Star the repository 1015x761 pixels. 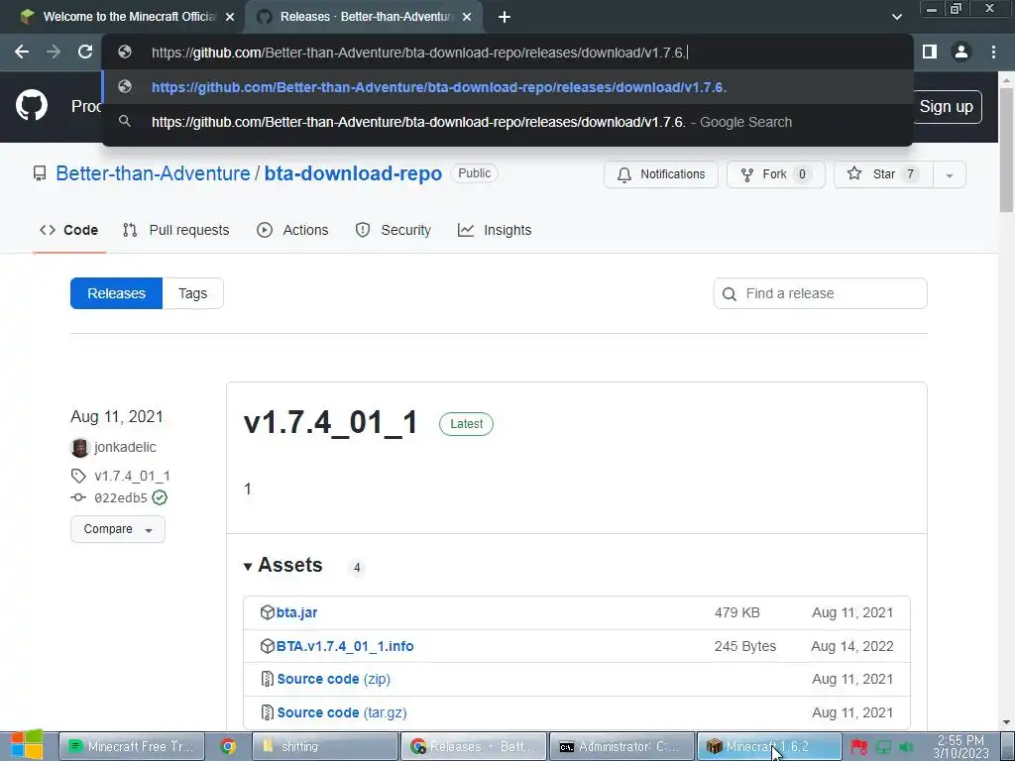(x=883, y=174)
